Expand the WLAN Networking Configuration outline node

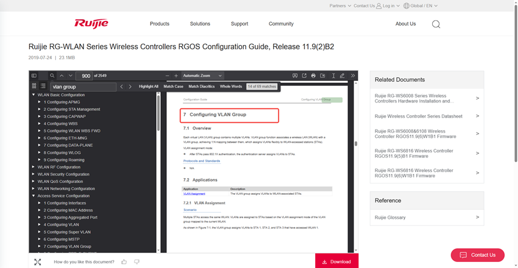point(34,189)
